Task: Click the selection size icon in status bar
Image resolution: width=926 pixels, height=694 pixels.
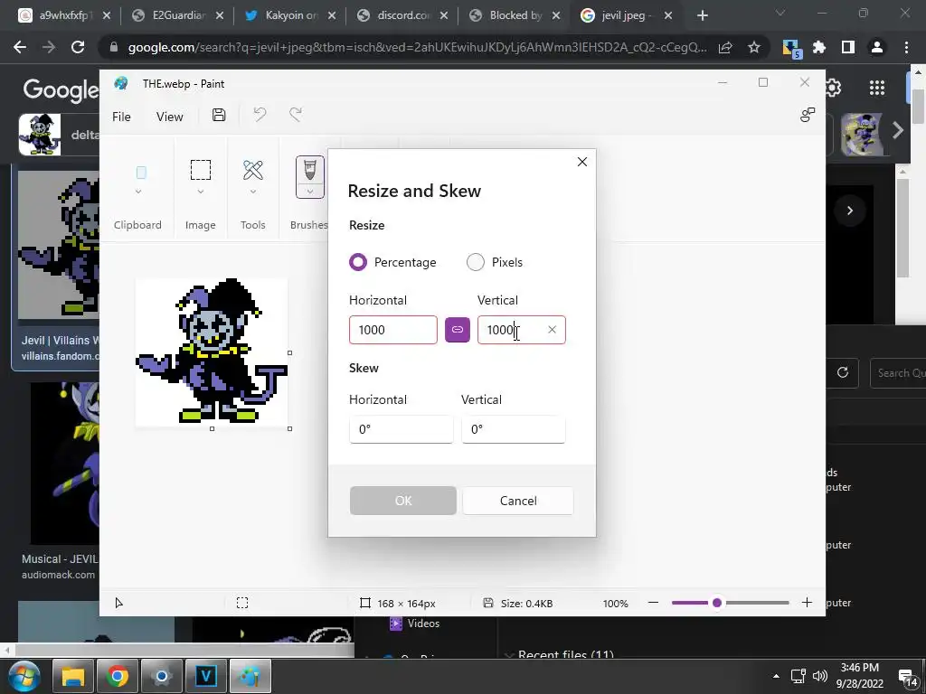Action: point(242,603)
